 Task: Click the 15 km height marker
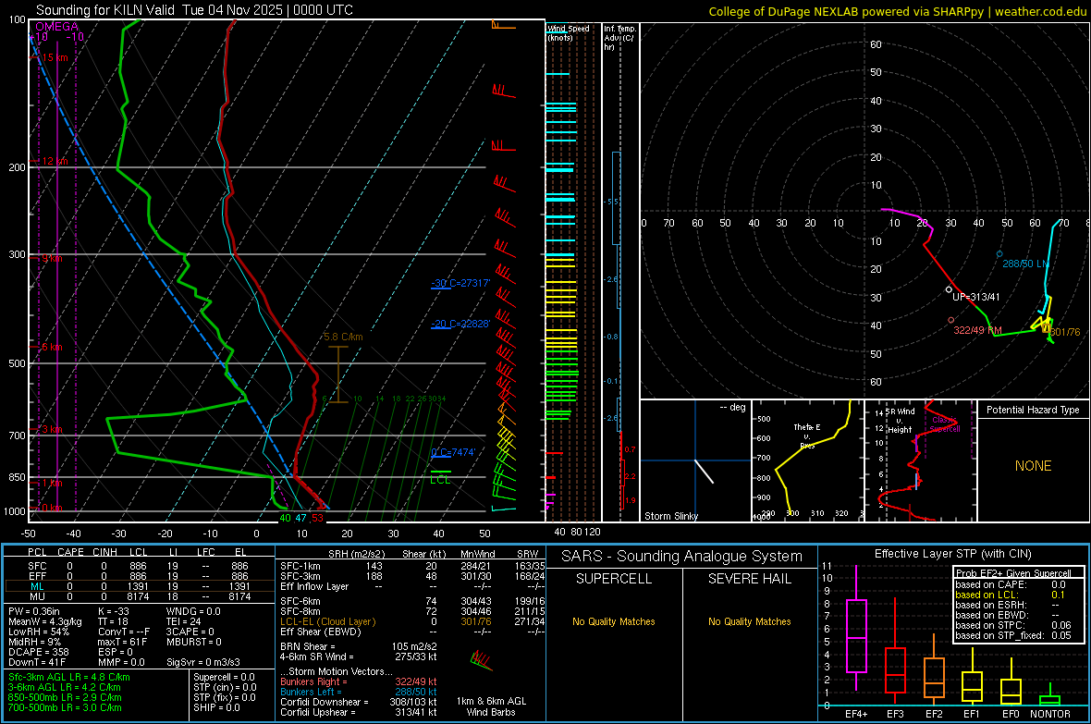coord(55,57)
